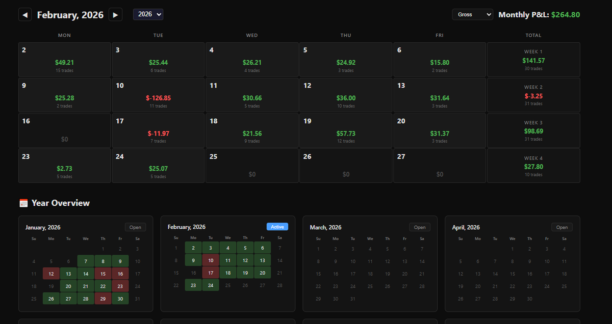
Task: Select February 19 cell with $57.73
Action: pos(346,130)
